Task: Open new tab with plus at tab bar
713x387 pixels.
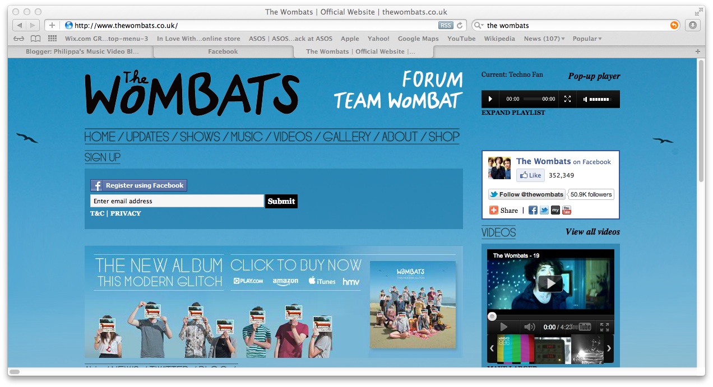Action: [698, 52]
